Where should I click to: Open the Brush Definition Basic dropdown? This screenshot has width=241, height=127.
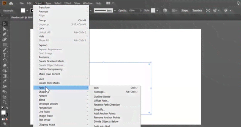pos(115,11)
